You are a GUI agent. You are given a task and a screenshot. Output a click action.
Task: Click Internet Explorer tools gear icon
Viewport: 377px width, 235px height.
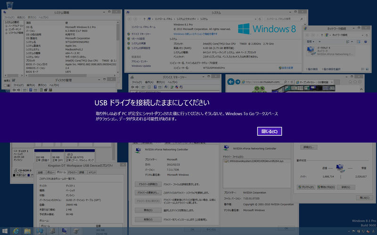point(360,82)
